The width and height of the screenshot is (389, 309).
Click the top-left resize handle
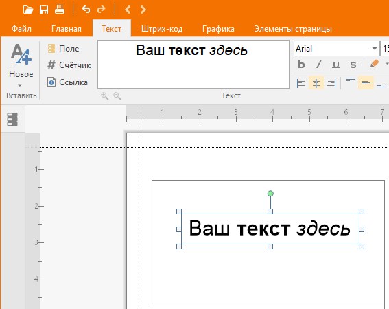point(179,211)
